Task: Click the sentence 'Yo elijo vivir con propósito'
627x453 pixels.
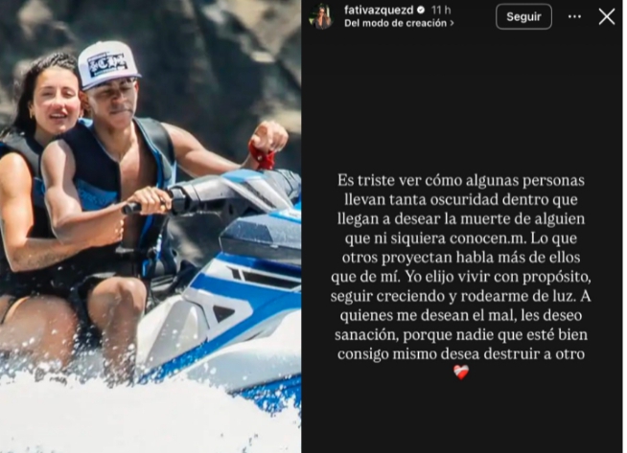Action: (x=497, y=277)
